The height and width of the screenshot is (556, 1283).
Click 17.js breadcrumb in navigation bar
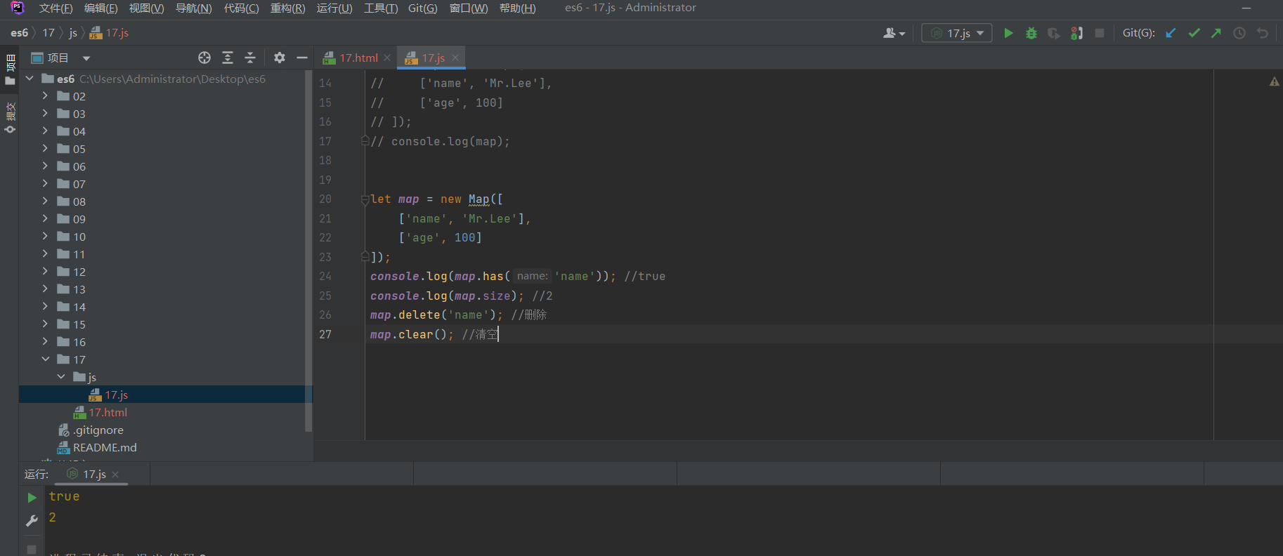110,33
